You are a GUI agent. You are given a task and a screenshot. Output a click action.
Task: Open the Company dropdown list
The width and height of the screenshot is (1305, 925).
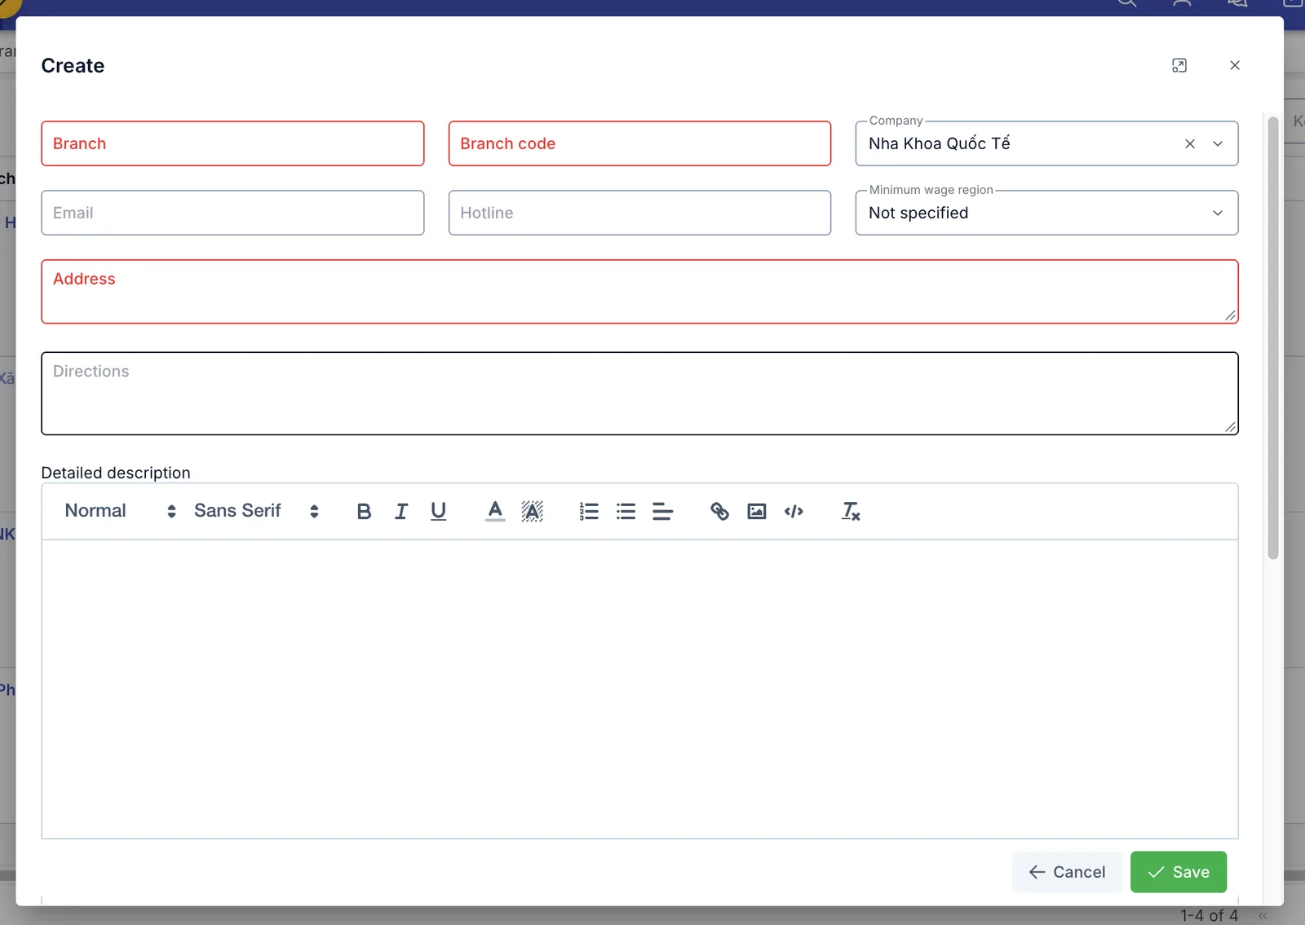1218,143
